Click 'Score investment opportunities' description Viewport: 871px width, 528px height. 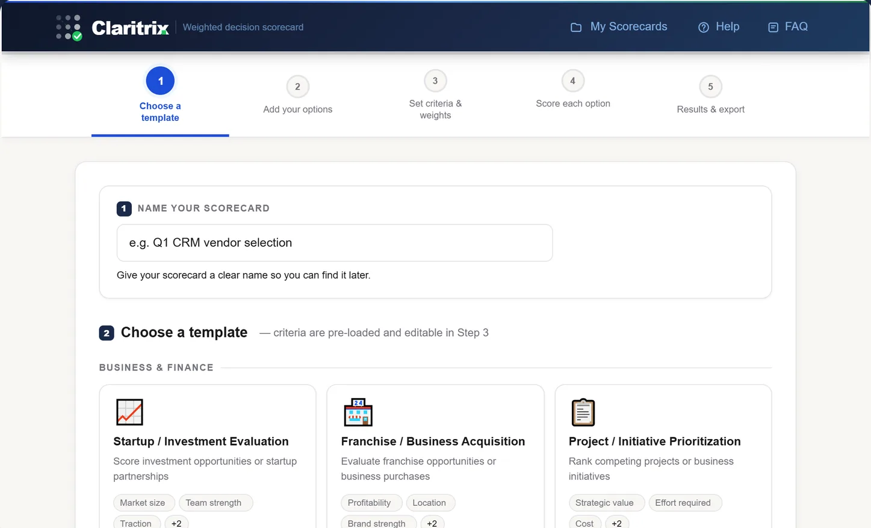[x=205, y=468]
